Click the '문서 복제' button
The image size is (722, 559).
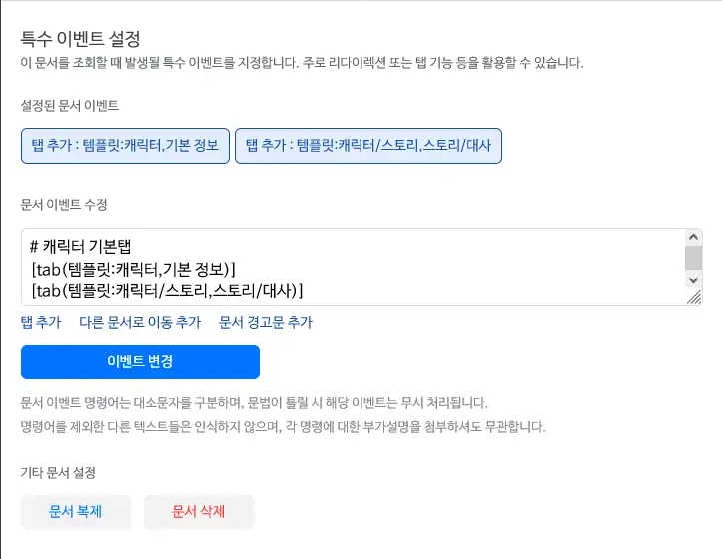[76, 511]
